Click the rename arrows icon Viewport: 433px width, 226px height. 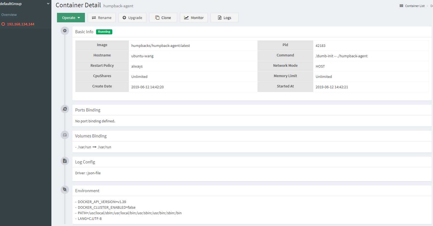coord(94,18)
